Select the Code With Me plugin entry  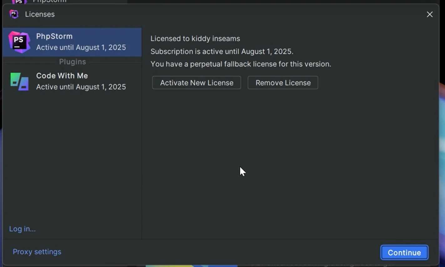click(x=72, y=81)
